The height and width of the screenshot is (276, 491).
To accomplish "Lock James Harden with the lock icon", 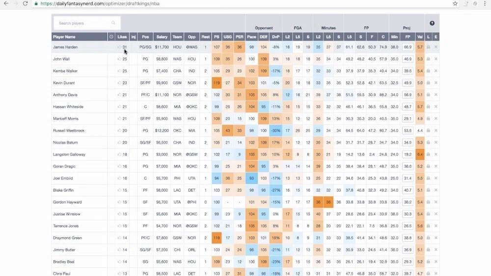I will click(428, 47).
